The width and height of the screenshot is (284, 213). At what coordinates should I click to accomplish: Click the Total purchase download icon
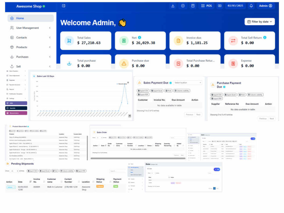point(69,64)
